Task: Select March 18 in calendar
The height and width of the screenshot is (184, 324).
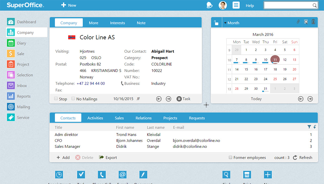Action: tap(275, 69)
